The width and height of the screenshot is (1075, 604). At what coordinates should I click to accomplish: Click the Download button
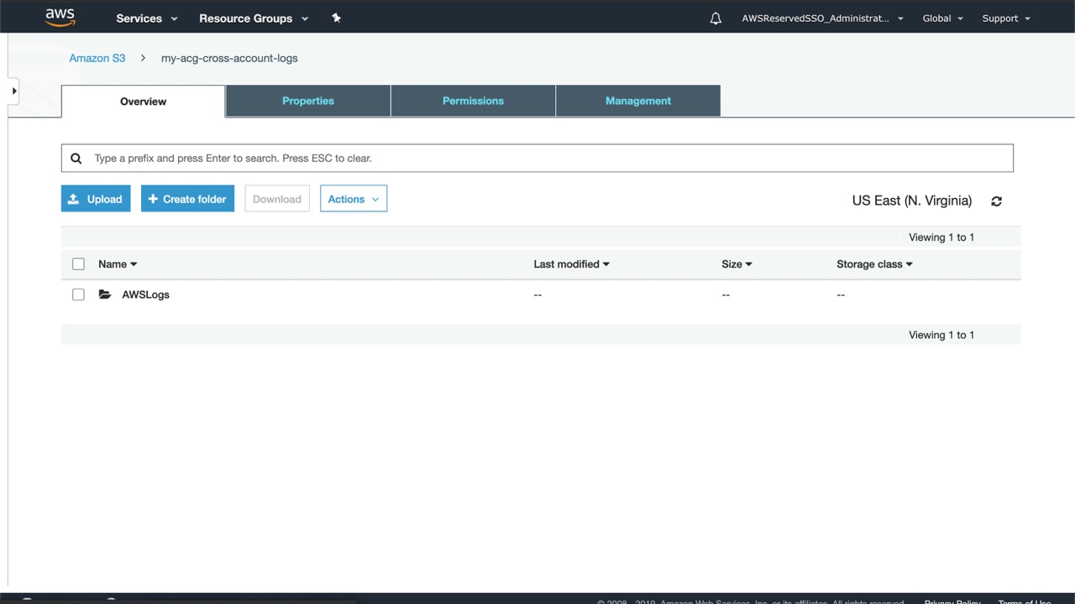point(277,199)
